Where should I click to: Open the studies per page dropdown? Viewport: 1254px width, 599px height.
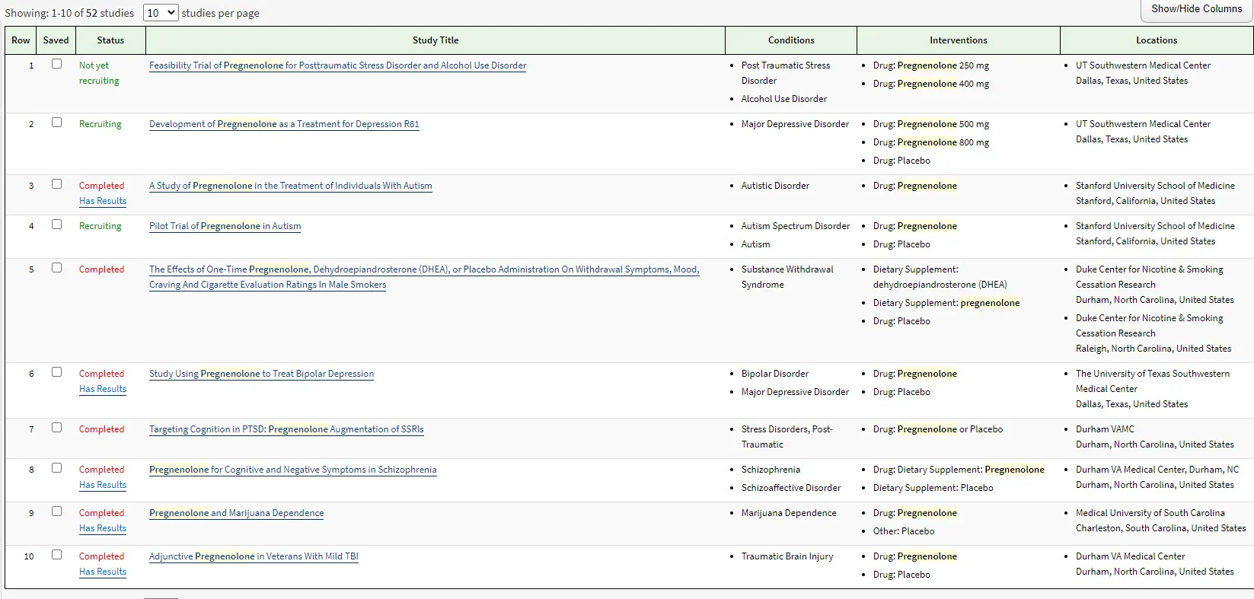click(x=161, y=13)
